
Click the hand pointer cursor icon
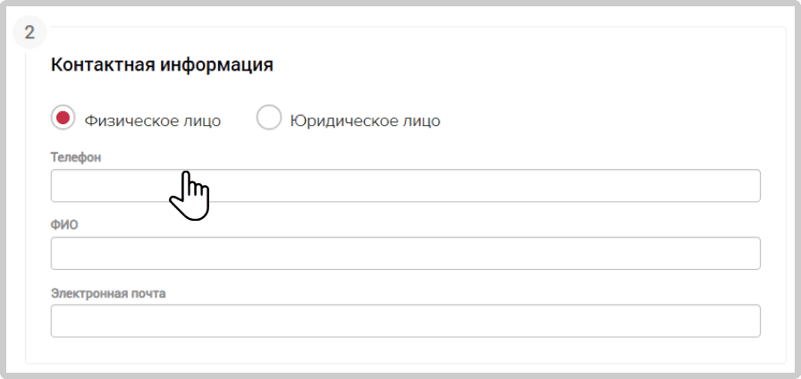[x=190, y=196]
